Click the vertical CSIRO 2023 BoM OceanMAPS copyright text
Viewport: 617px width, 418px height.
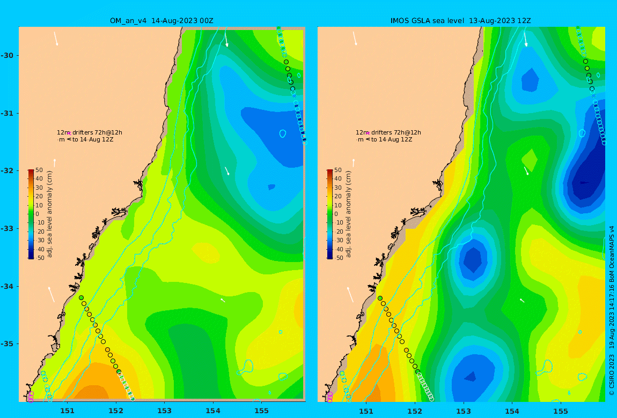(x=612, y=311)
